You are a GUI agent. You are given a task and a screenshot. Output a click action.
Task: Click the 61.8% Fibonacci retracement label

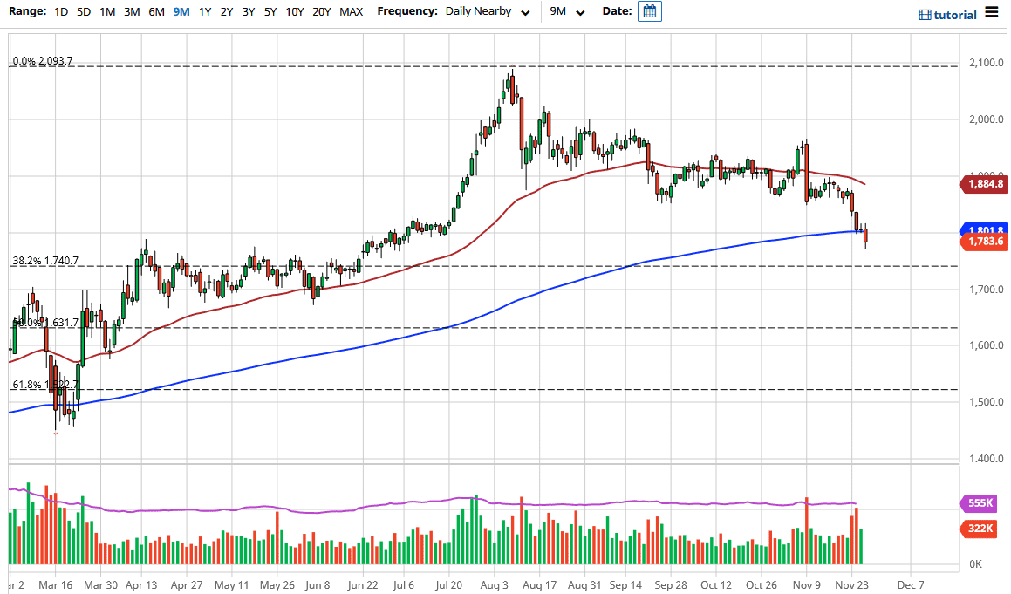[x=45, y=385]
